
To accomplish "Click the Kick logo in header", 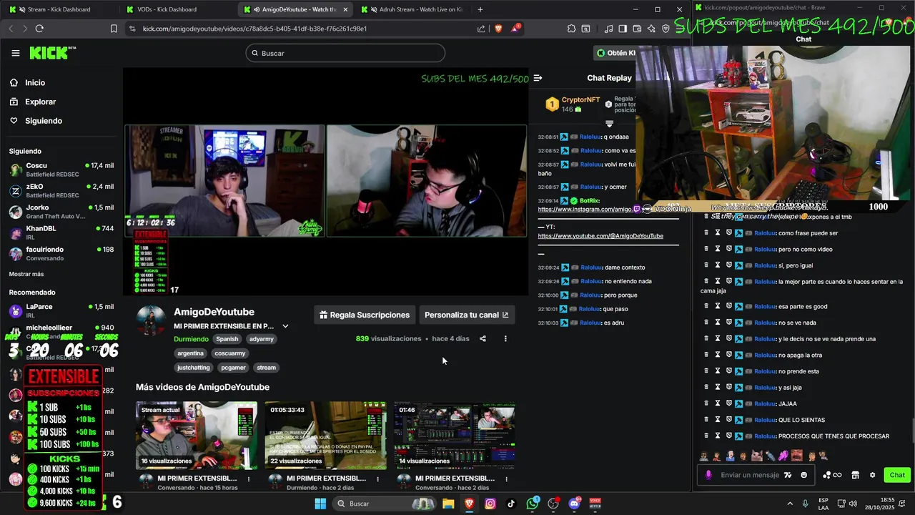I will tap(51, 53).
